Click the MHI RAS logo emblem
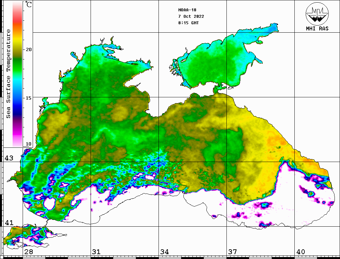 [317, 14]
